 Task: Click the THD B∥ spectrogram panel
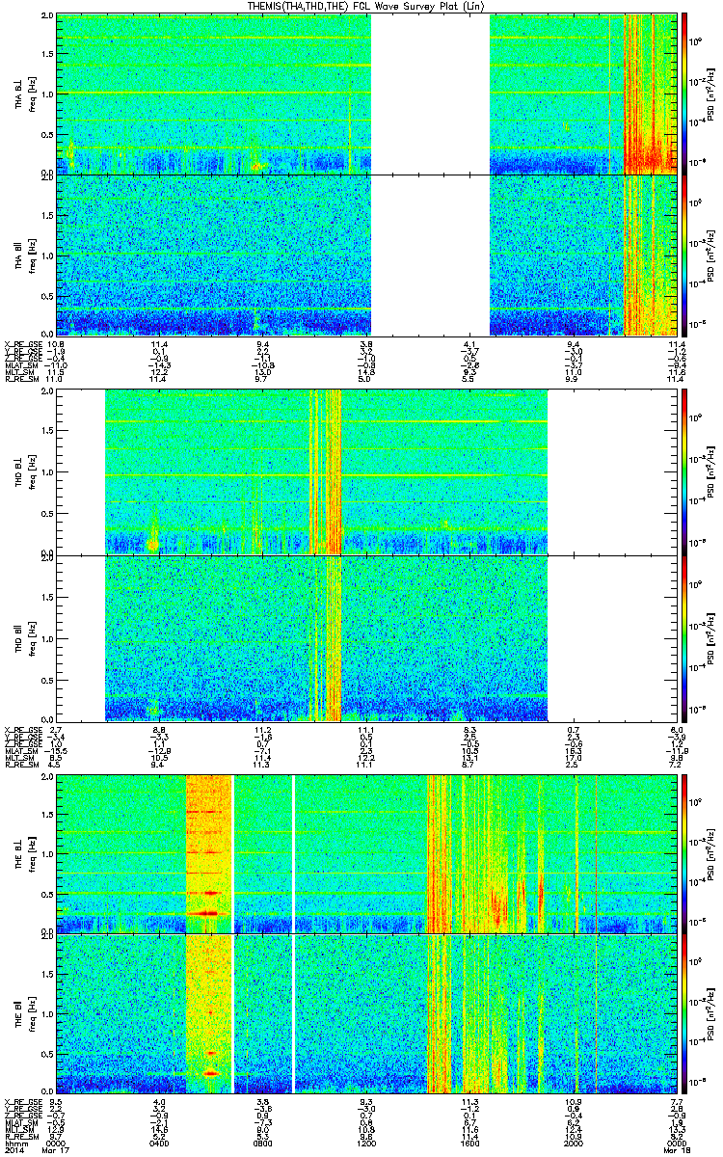[366, 637]
